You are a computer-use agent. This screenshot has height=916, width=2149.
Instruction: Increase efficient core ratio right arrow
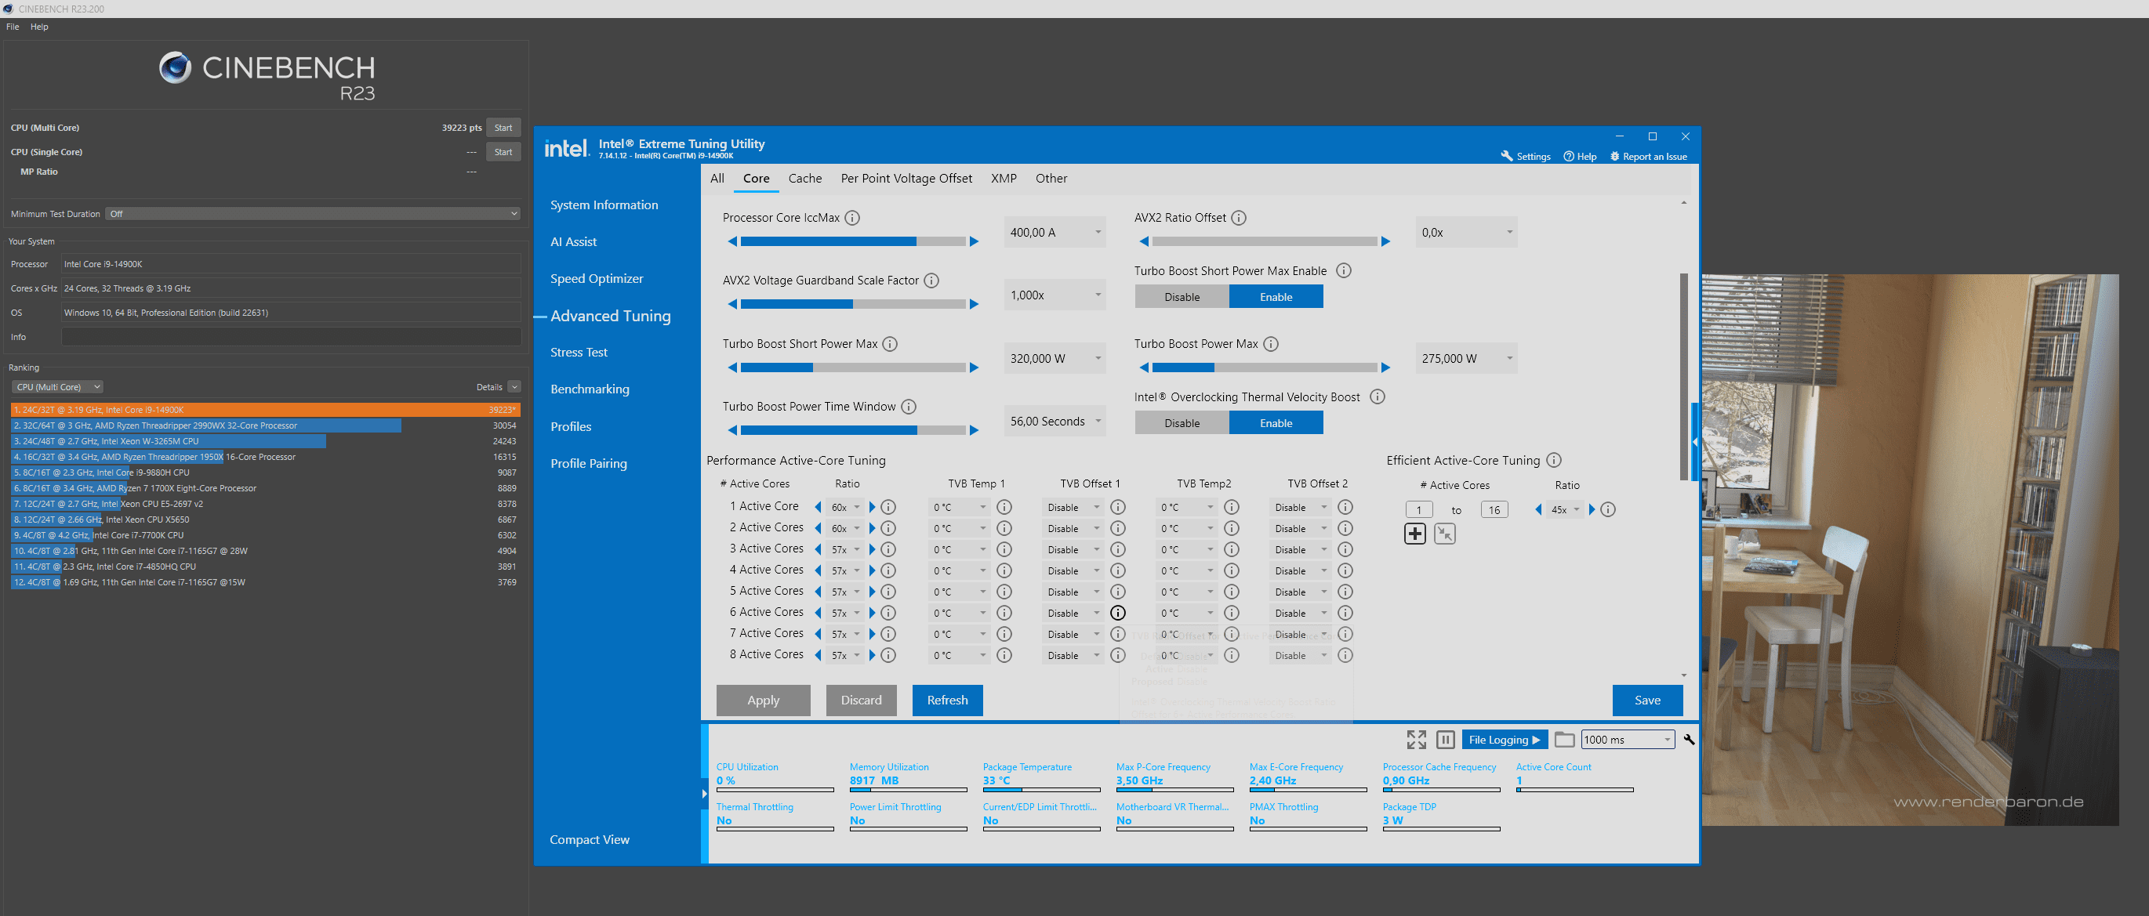1591,509
